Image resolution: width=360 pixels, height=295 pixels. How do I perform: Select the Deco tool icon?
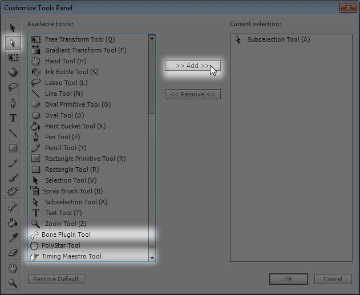(x=13, y=192)
